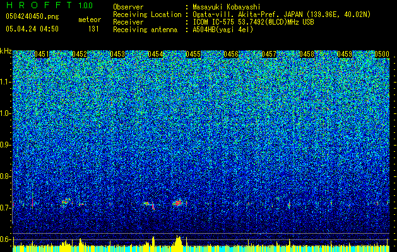Click the Observer label

pos(128,7)
